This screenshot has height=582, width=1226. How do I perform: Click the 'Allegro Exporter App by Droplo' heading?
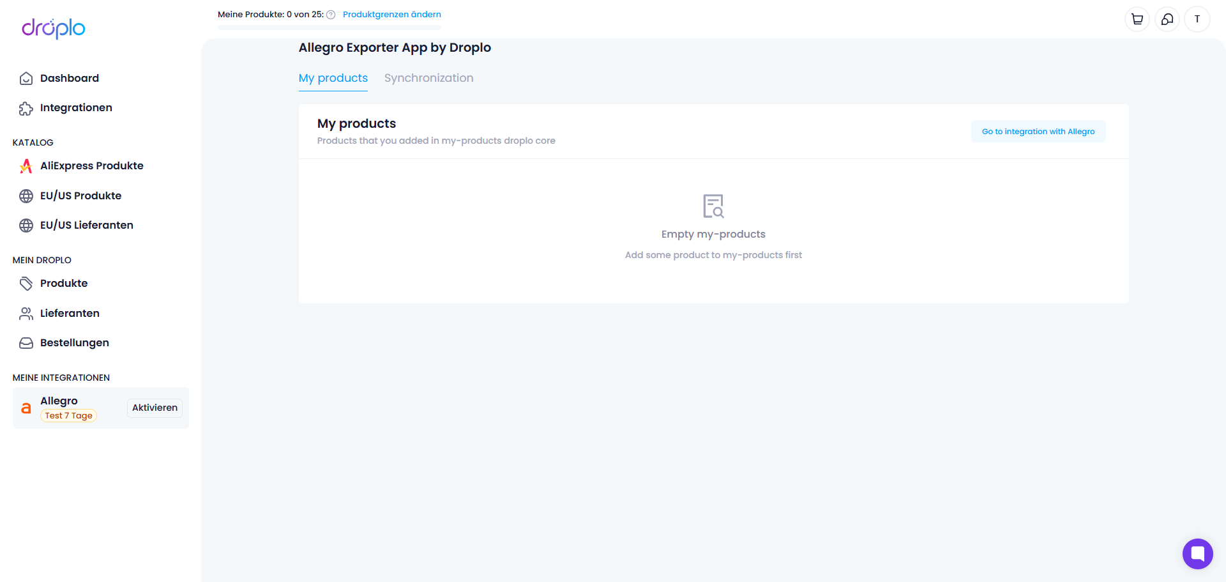pos(395,47)
